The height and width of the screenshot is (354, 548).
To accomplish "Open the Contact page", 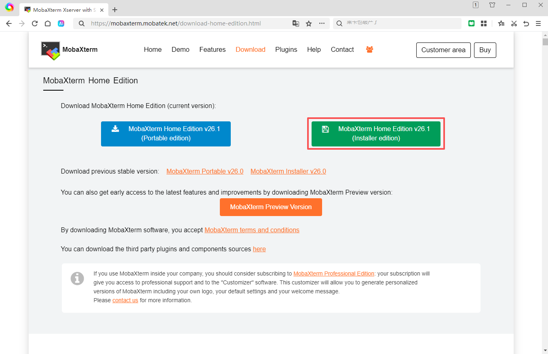I will (342, 49).
